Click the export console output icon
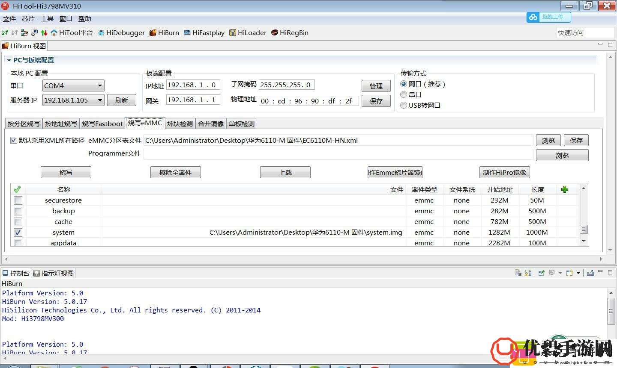The image size is (617, 368). (590, 273)
